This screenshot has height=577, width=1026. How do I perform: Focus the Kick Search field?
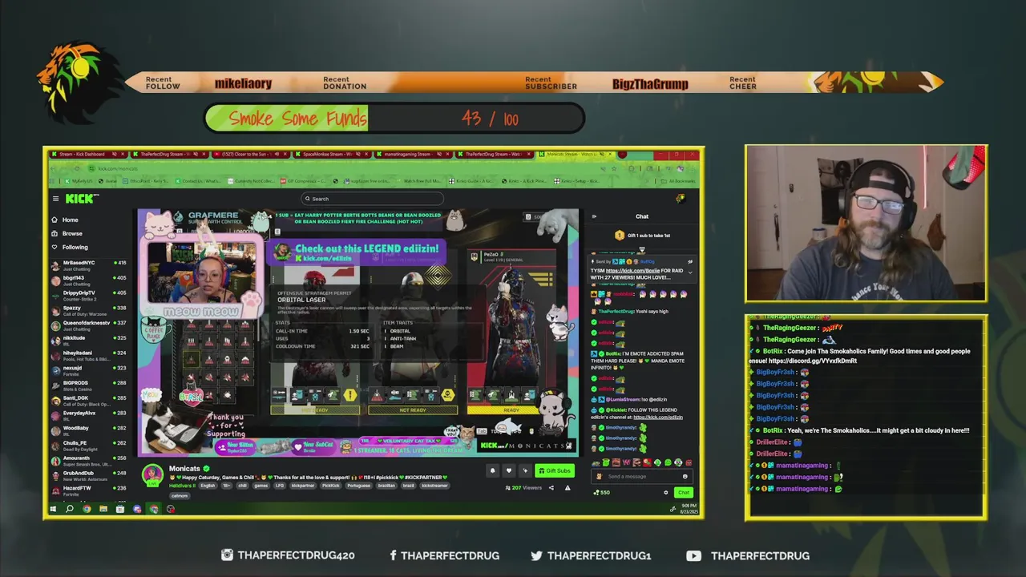pyautogui.click(x=372, y=199)
